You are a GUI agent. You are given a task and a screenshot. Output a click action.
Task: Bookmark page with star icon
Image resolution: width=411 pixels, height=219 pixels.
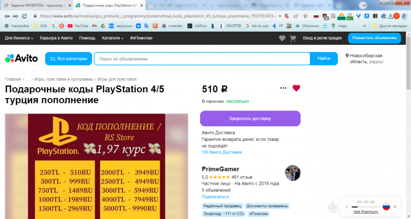(305, 16)
